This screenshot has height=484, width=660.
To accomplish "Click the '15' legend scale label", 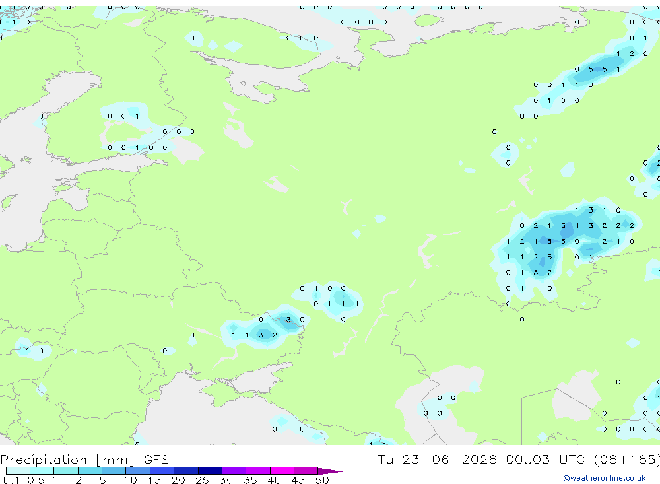I will [154, 480].
